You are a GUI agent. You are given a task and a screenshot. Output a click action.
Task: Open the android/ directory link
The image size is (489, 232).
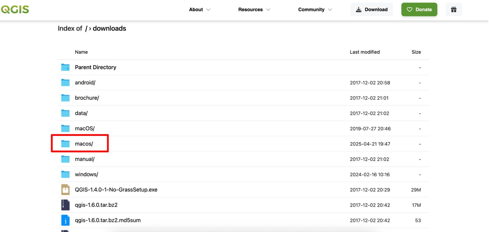(x=85, y=83)
